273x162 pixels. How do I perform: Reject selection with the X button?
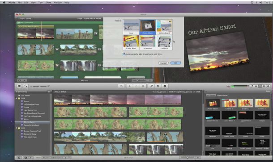click(143, 86)
